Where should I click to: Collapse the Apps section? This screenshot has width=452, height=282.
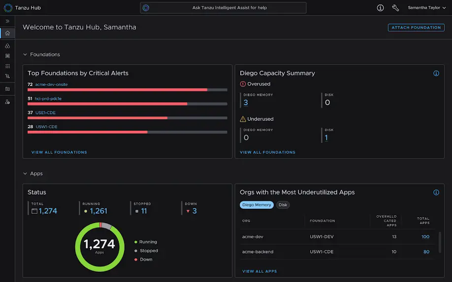point(25,174)
